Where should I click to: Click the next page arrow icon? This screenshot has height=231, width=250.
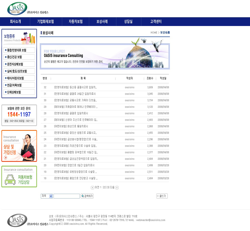(117, 187)
